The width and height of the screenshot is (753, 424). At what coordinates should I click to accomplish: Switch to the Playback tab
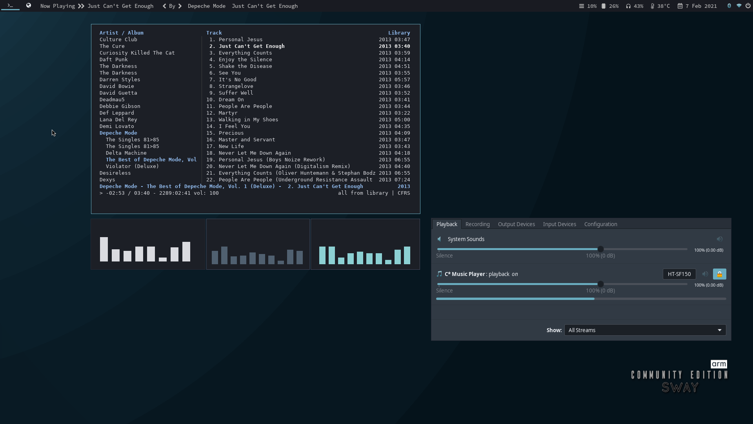(447, 224)
